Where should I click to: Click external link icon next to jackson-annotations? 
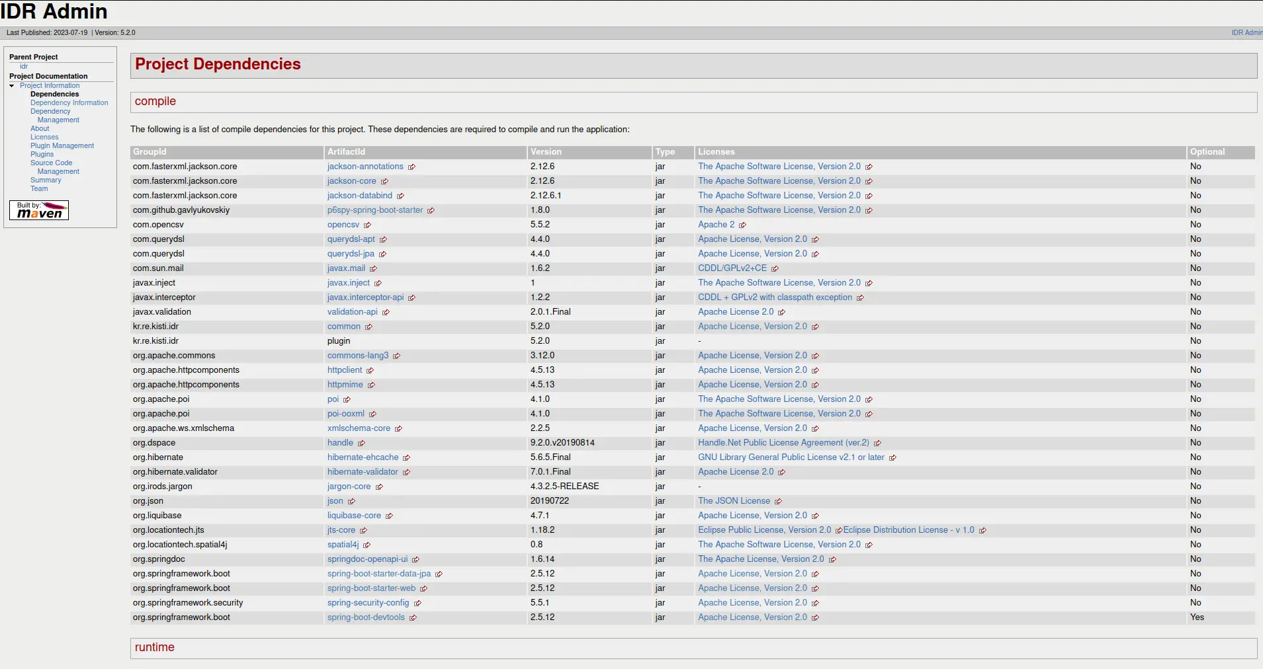click(412, 167)
